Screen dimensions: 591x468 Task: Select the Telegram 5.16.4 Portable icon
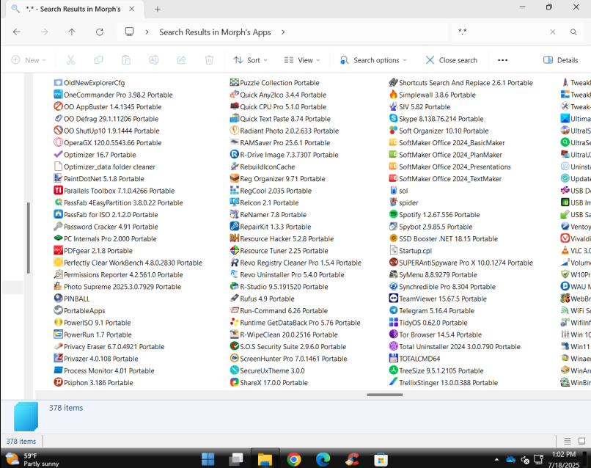point(394,310)
